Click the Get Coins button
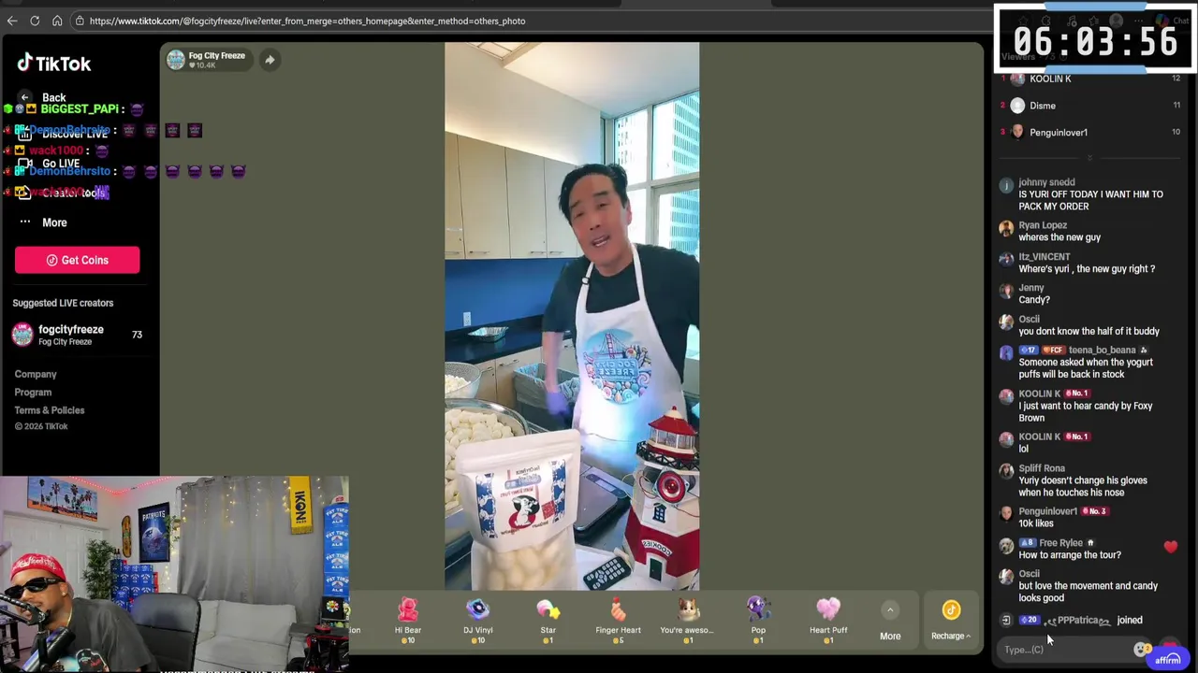Image resolution: width=1198 pixels, height=673 pixels. pos(77,260)
